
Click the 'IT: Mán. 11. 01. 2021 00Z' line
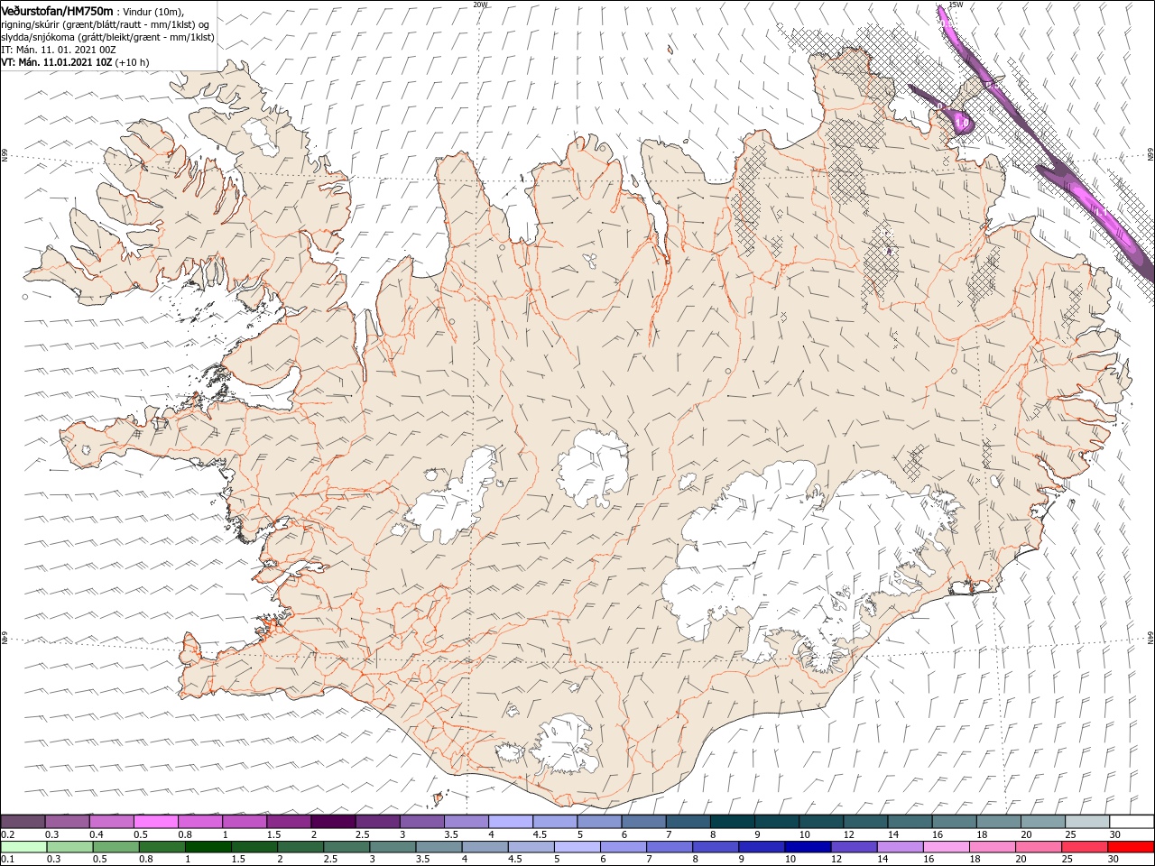click(x=57, y=49)
